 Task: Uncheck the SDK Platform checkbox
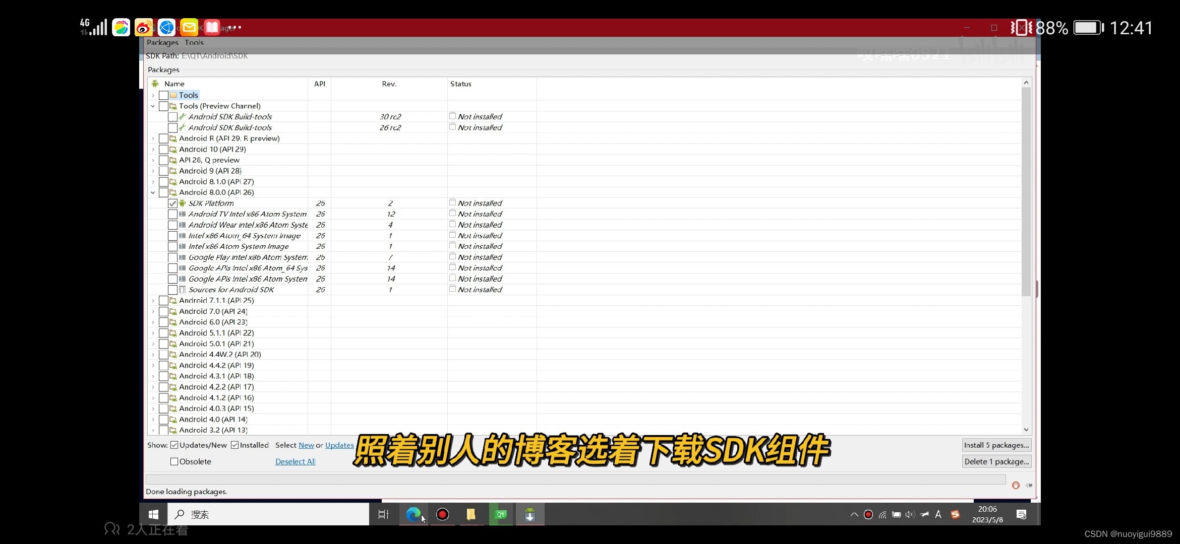point(173,203)
